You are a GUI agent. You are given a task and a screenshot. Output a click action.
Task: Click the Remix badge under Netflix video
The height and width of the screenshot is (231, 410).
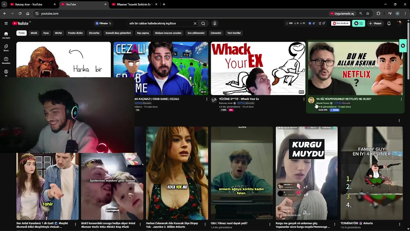[x=334, y=110]
